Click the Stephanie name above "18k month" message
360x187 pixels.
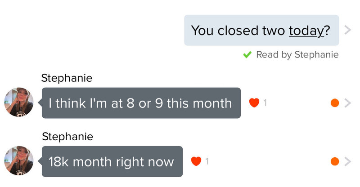[x=67, y=136]
